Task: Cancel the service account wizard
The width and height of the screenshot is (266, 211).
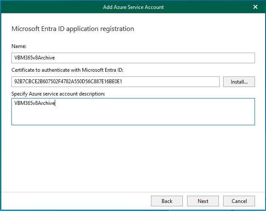Action: point(239,201)
